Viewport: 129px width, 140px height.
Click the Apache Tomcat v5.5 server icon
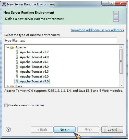coord(17,72)
